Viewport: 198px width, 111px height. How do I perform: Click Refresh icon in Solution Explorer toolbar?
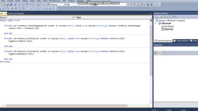164,17
